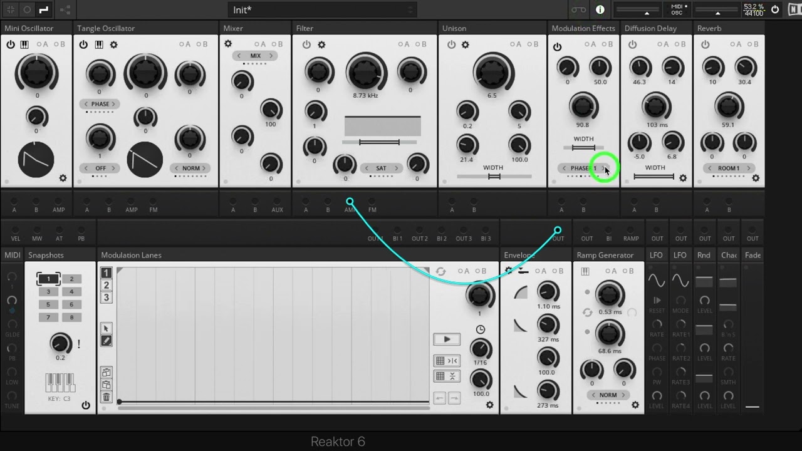Image resolution: width=802 pixels, height=451 pixels.
Task: Click the first LFO sine waveform display
Action: click(657, 280)
